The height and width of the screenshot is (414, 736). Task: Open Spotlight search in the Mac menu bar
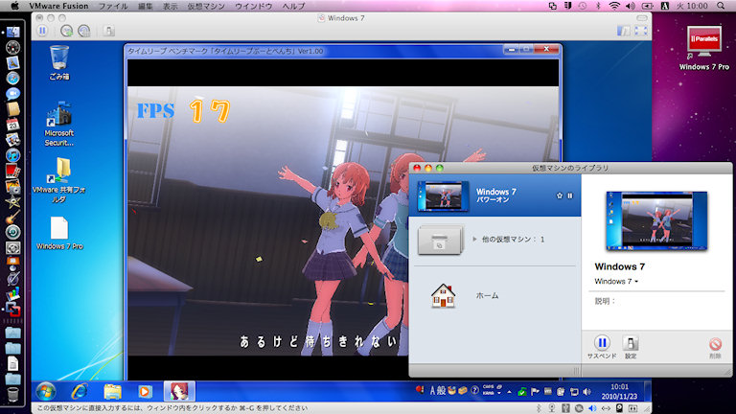[x=721, y=6]
